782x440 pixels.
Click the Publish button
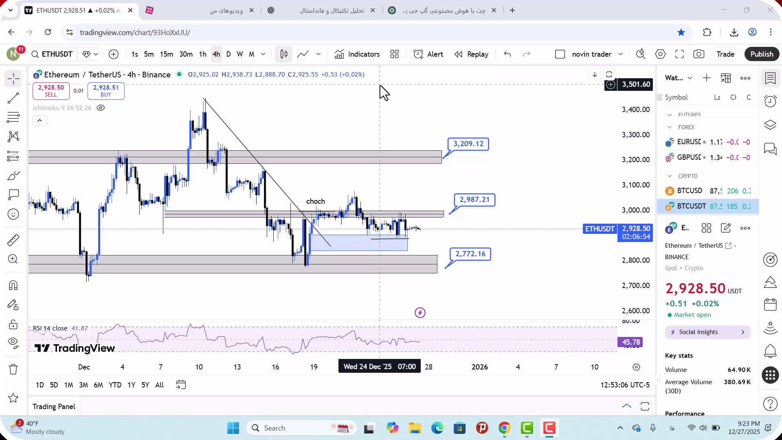(762, 54)
